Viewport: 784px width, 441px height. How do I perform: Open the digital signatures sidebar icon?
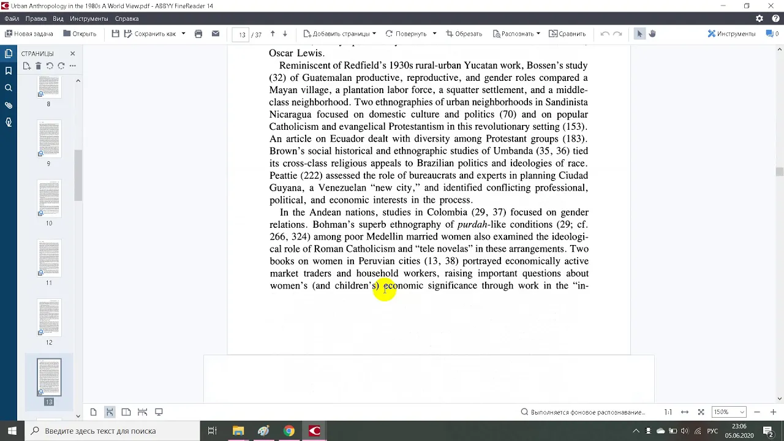(9, 123)
